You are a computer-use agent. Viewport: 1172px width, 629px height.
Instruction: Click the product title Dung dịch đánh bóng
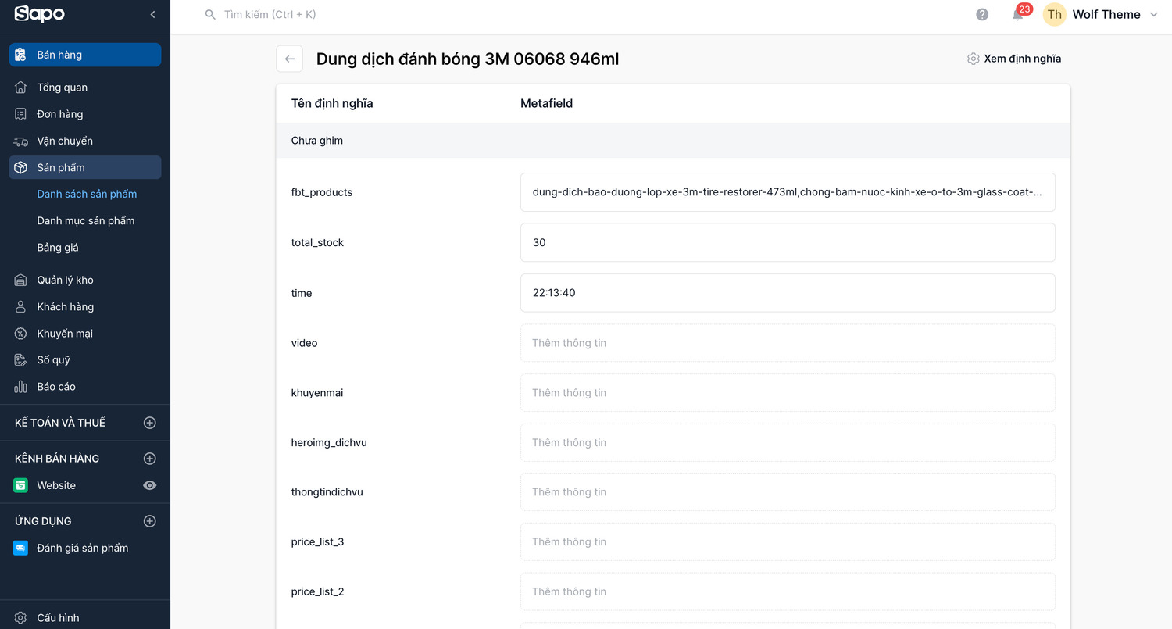(467, 59)
